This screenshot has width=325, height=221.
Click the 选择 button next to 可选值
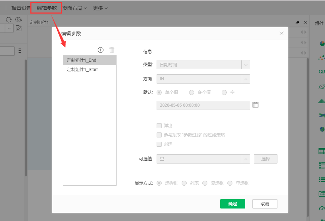(x=266, y=159)
